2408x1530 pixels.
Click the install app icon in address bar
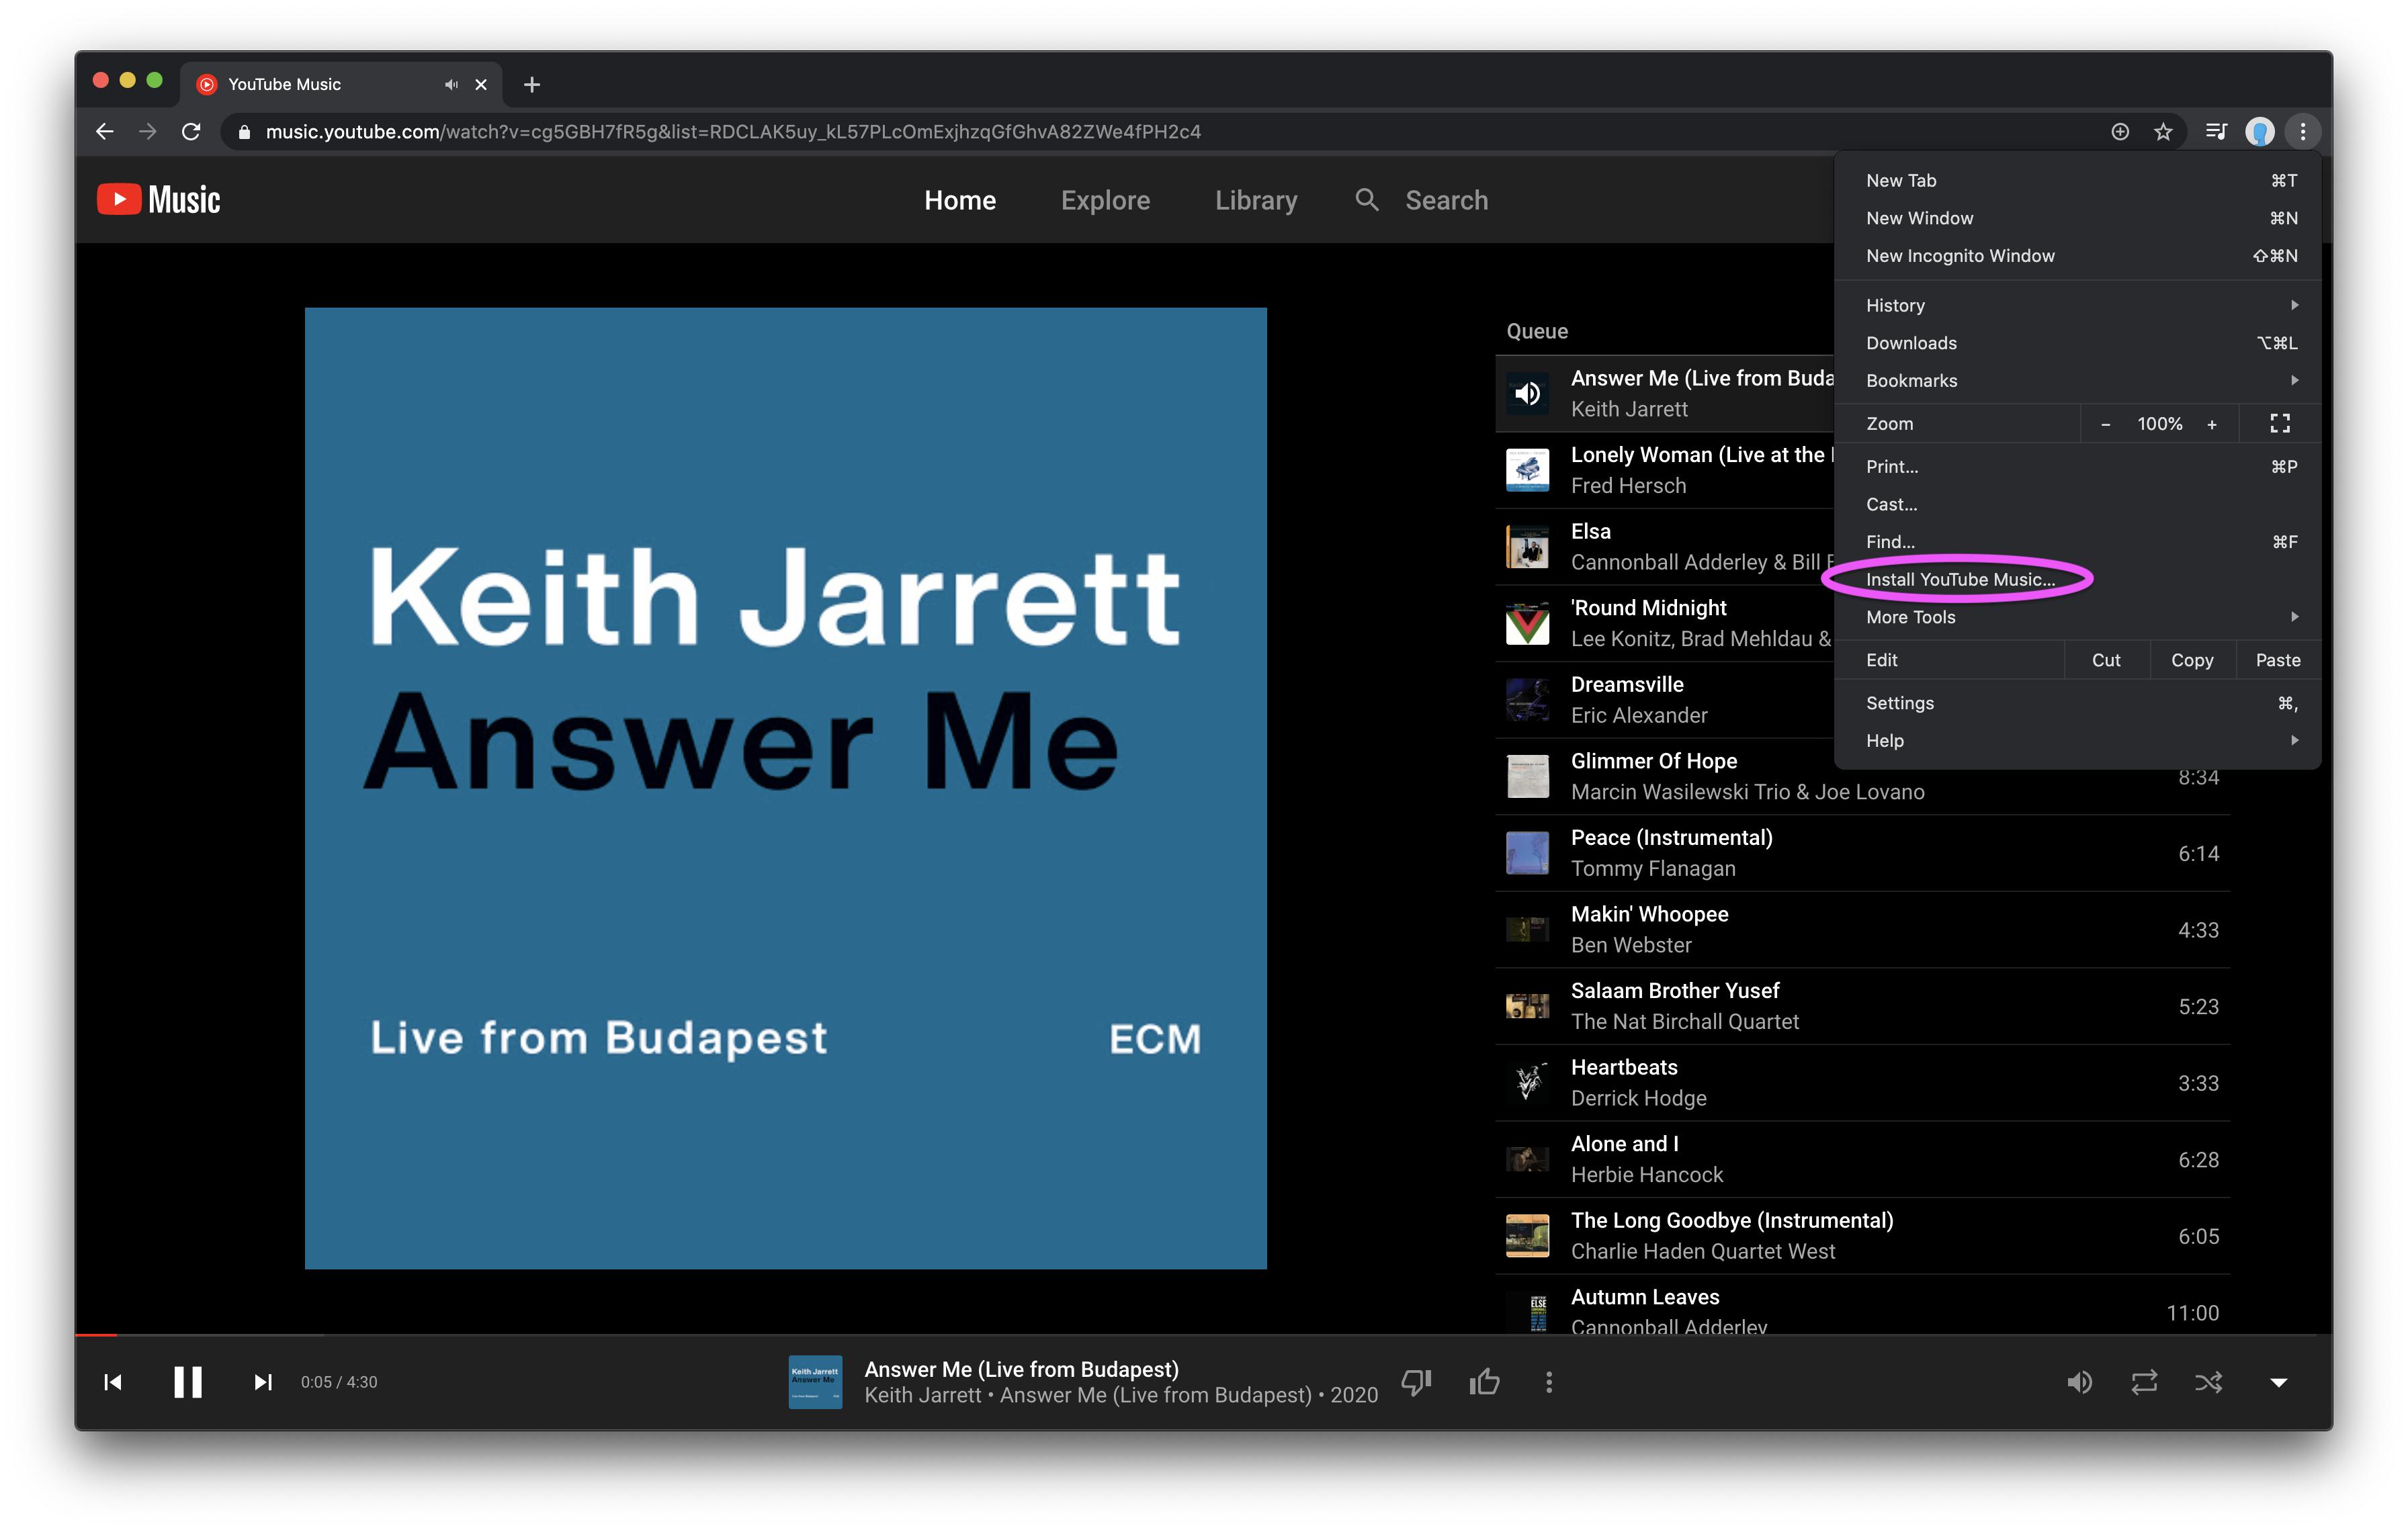click(2120, 132)
